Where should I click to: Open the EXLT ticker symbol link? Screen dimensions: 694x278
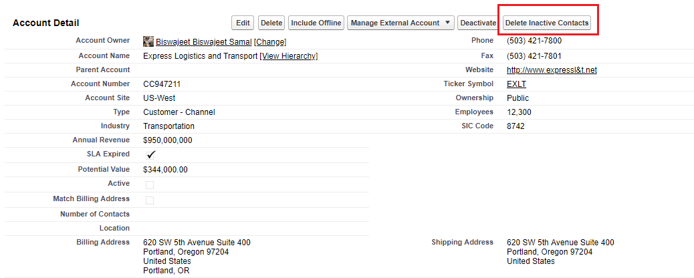517,84
